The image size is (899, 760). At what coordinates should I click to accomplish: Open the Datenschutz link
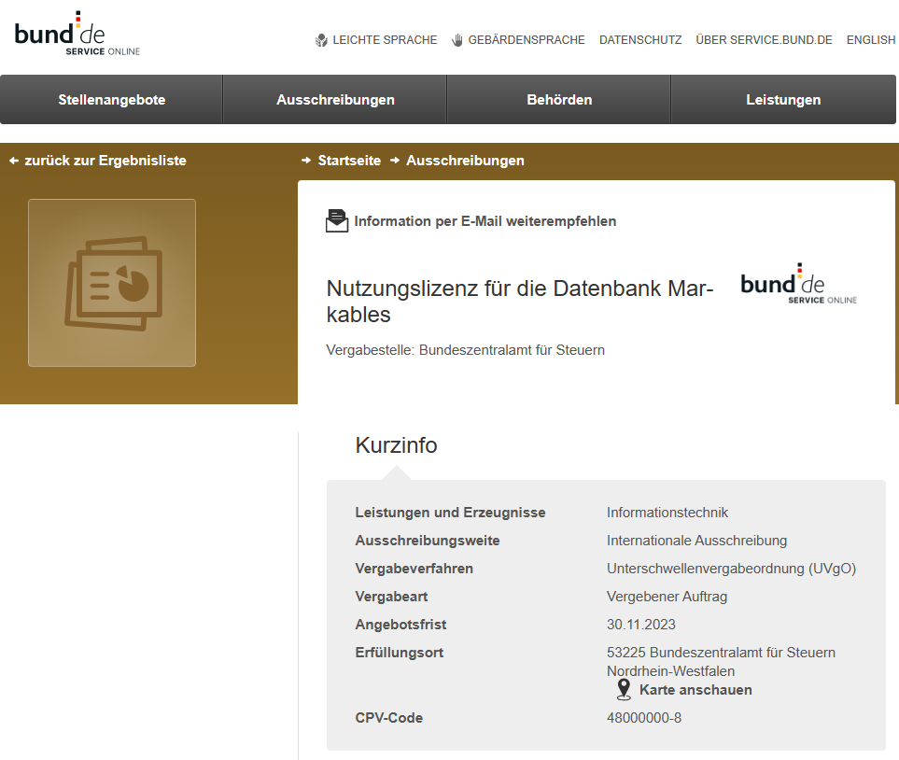[640, 40]
